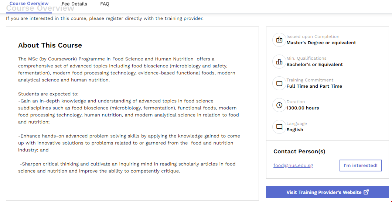The width and height of the screenshot is (392, 202).
Task: Open the Fee Details tab
Action: 74,4
